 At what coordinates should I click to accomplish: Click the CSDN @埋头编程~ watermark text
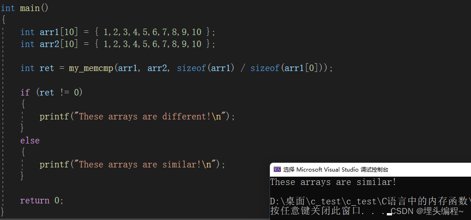click(427, 211)
